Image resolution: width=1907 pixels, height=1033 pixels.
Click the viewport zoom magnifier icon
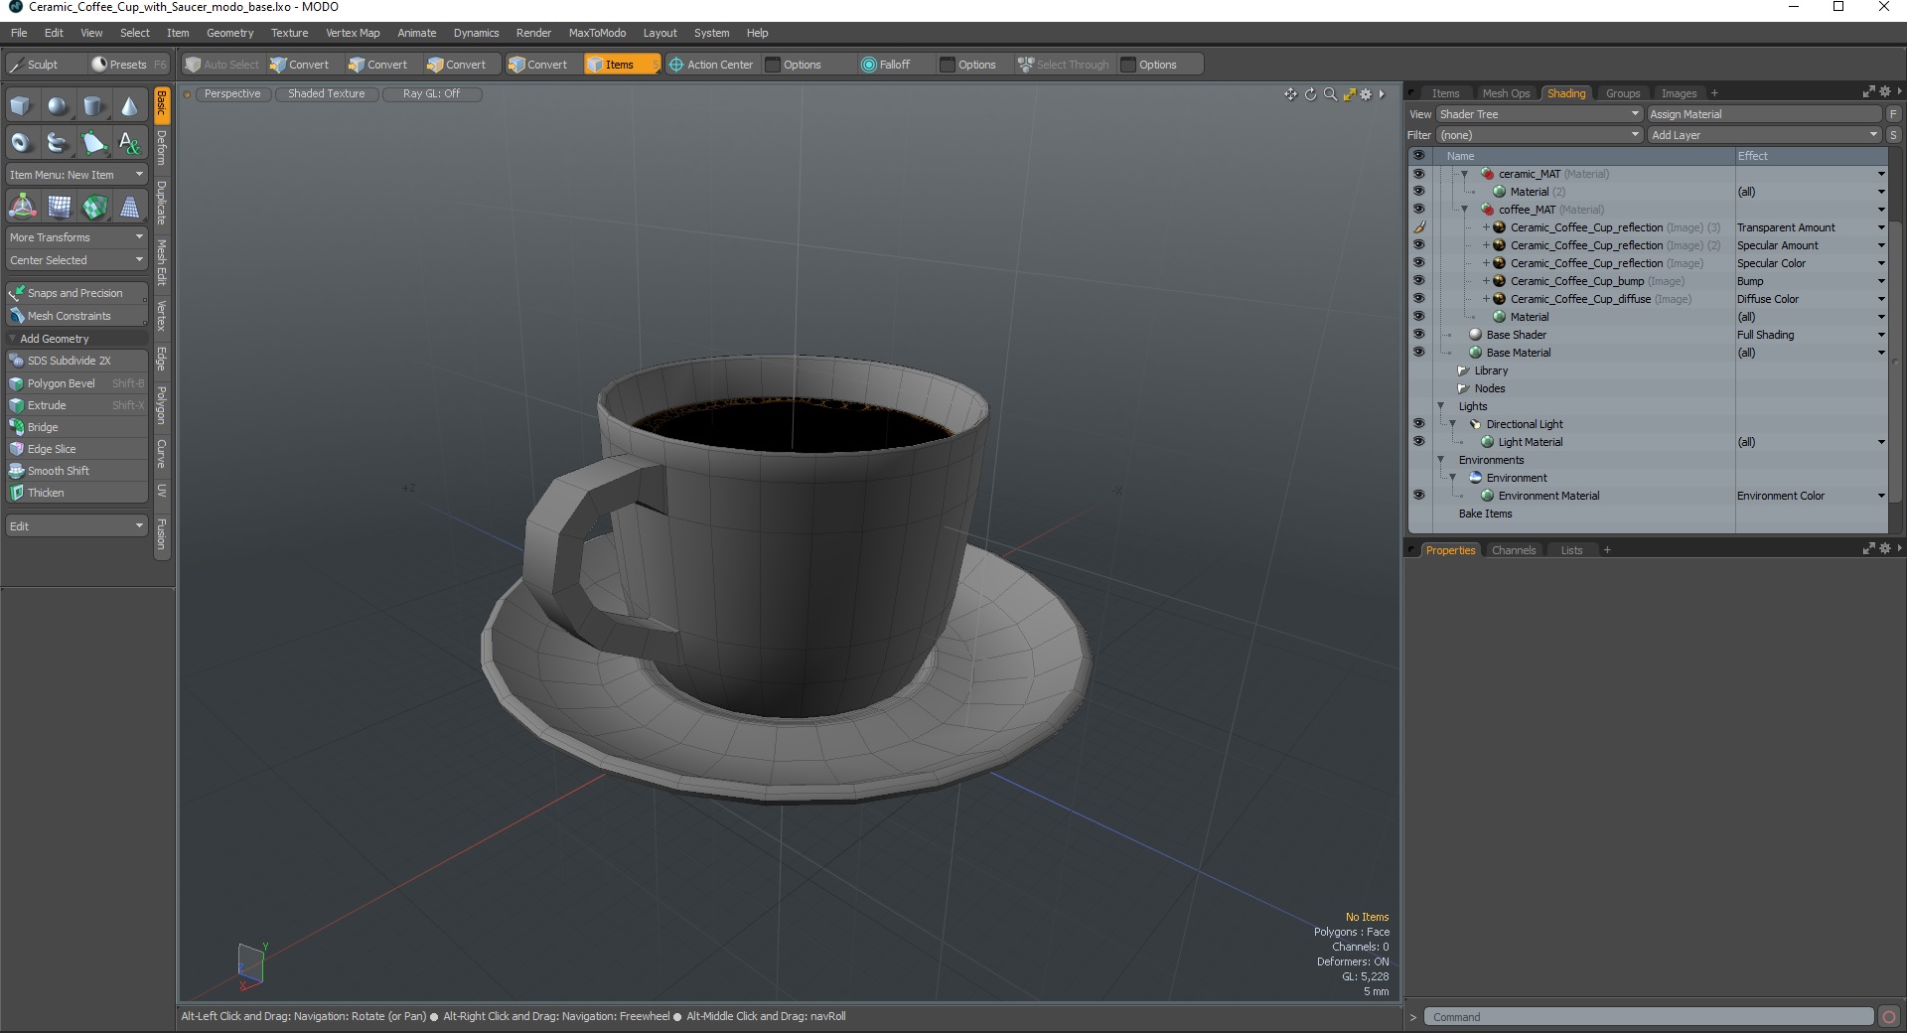[x=1330, y=94]
